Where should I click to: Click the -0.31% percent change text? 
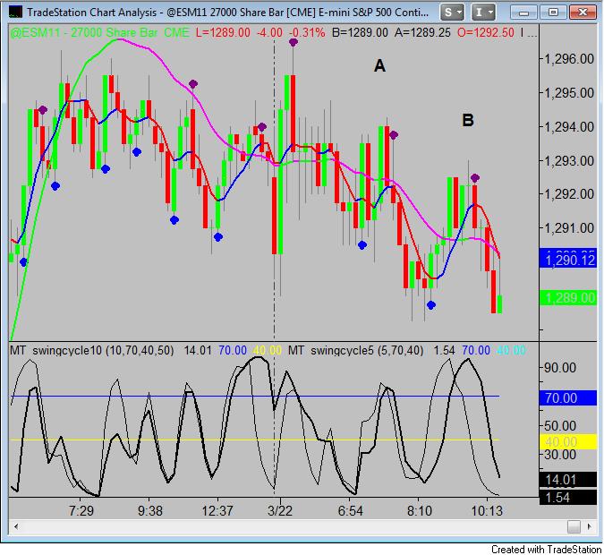[x=307, y=33]
